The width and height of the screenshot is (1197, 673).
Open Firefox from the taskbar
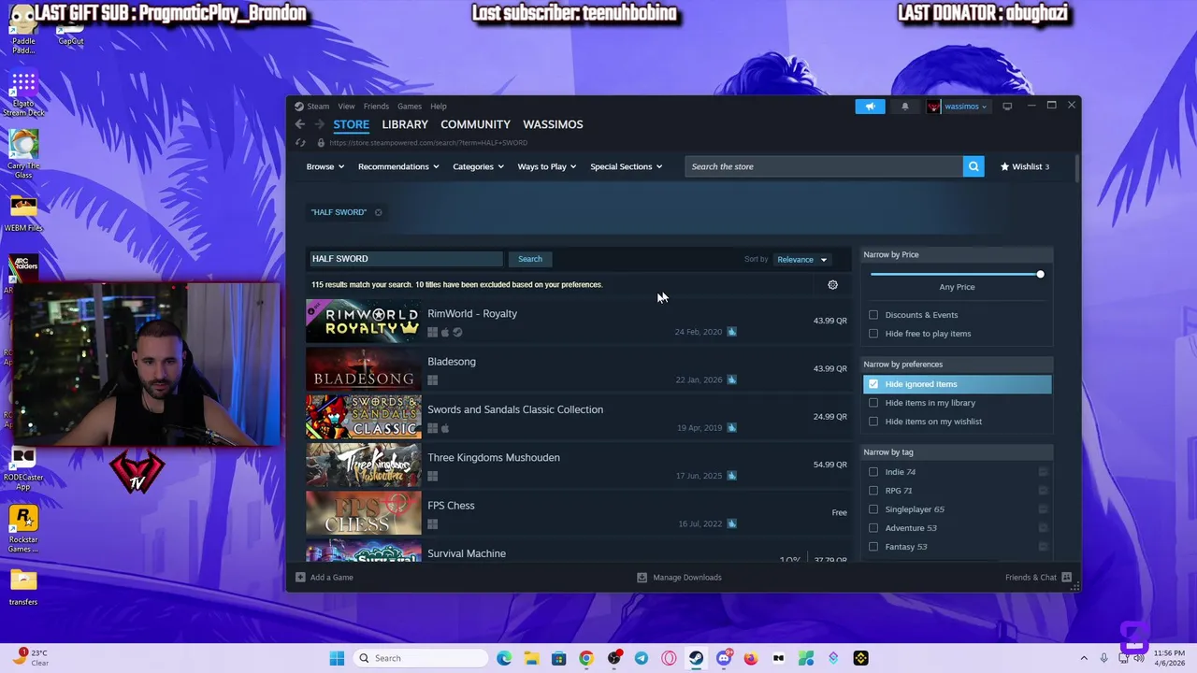click(751, 658)
